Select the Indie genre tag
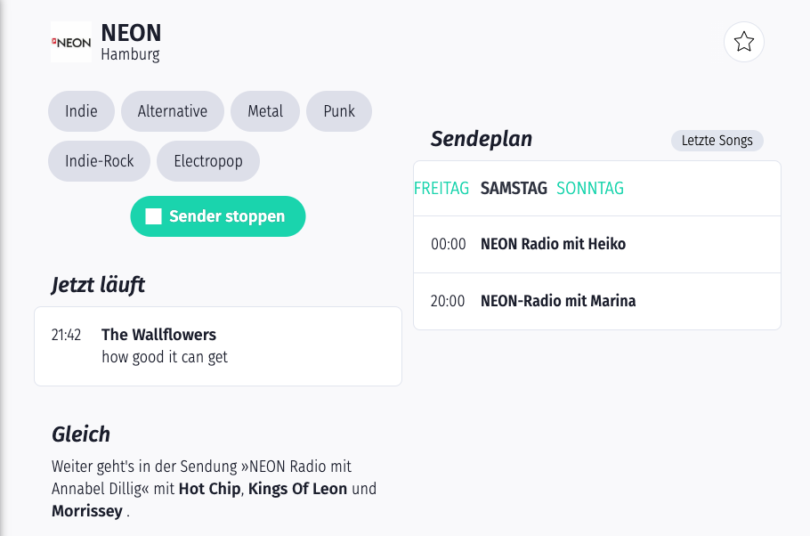810x536 pixels. 81,111
